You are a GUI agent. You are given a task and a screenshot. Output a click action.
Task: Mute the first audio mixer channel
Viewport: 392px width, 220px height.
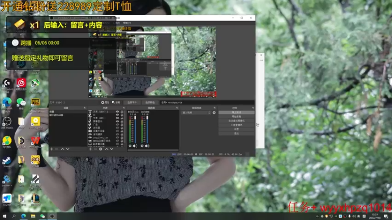135,146
